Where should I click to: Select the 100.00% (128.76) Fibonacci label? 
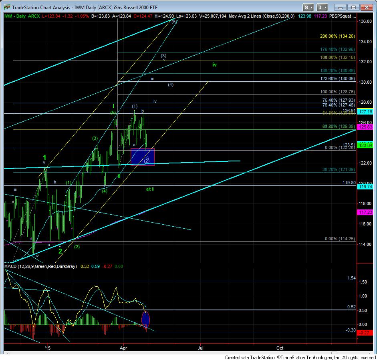337,92
